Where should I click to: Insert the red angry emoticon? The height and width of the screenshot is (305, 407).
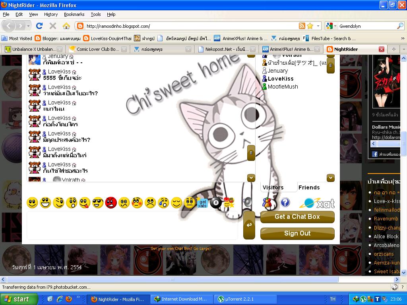pyautogui.click(x=111, y=203)
